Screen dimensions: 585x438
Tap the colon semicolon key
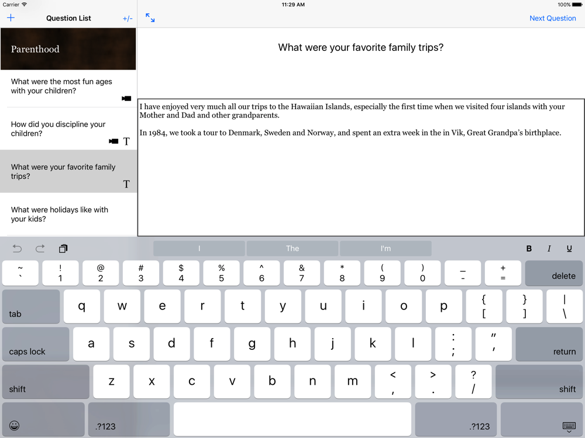453,344
